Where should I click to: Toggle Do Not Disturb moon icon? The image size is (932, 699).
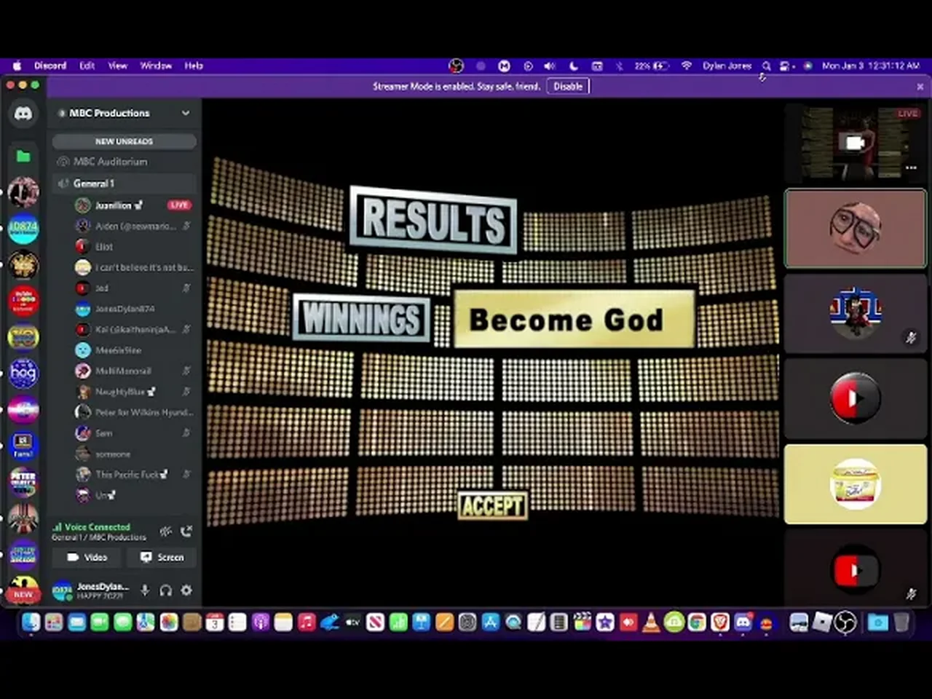point(574,66)
